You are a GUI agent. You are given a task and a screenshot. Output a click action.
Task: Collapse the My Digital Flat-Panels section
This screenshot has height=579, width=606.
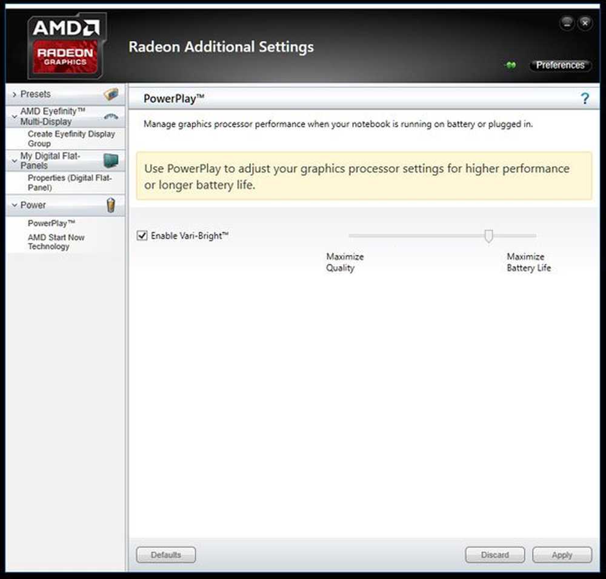click(x=15, y=160)
